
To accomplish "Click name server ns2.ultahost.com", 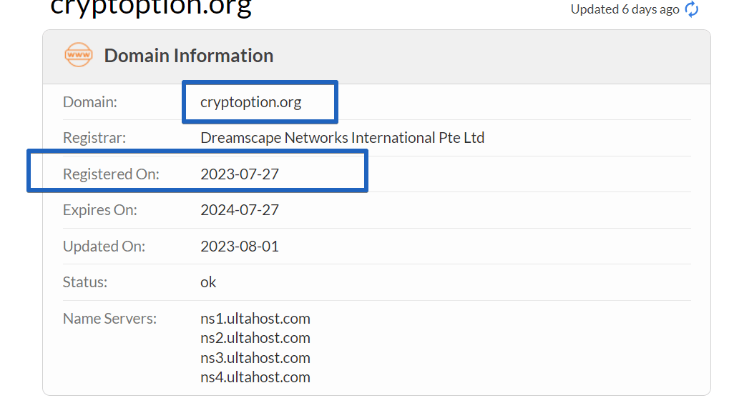I will point(255,338).
